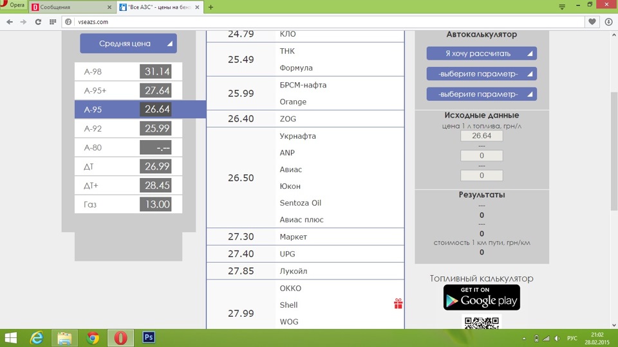Click the Opera taskbar icon

120,338
